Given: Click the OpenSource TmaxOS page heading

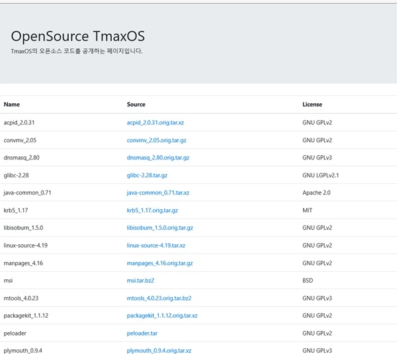Looking at the screenshot, I should pos(78,36).
